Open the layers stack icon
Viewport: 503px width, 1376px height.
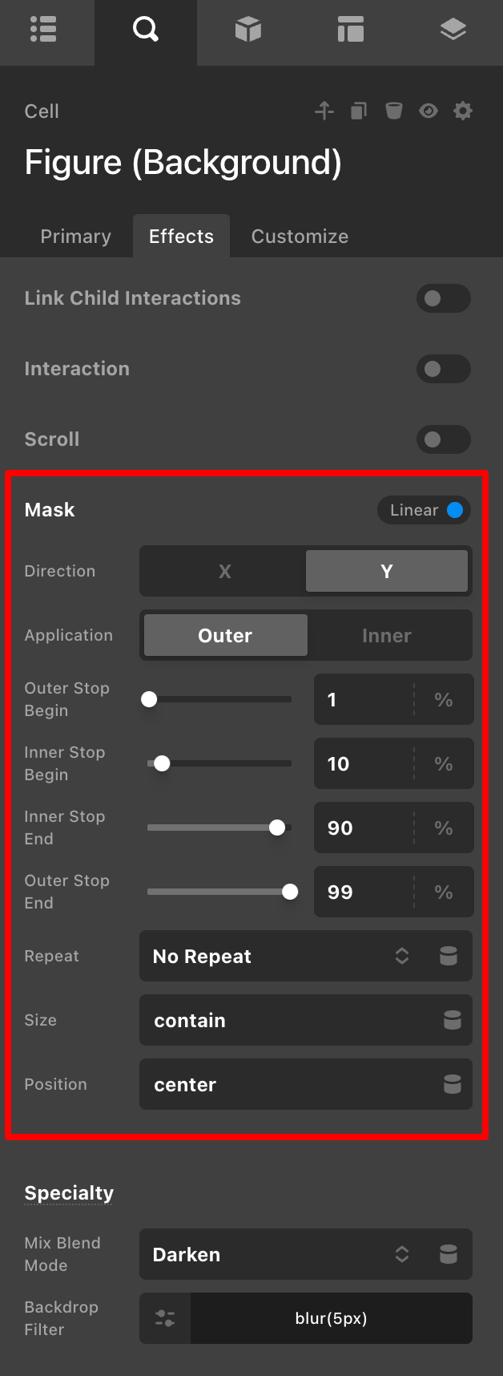[x=453, y=30]
